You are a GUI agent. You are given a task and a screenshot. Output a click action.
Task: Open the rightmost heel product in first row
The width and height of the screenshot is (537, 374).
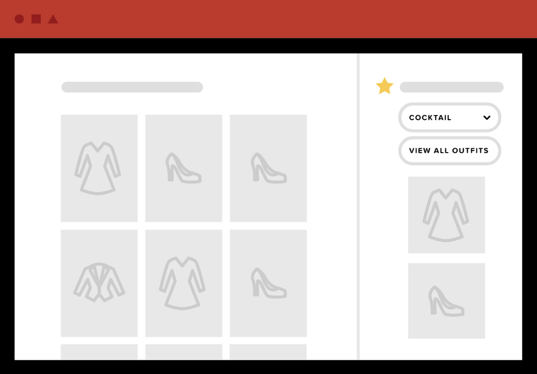[x=268, y=168]
